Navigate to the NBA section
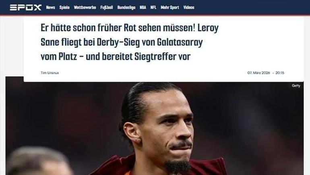This screenshot has height=175, width=310. pyautogui.click(x=143, y=8)
